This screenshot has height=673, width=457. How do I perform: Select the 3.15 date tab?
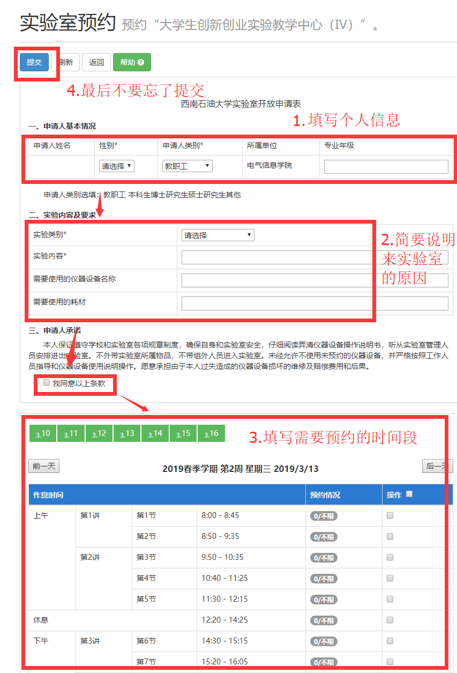[183, 433]
